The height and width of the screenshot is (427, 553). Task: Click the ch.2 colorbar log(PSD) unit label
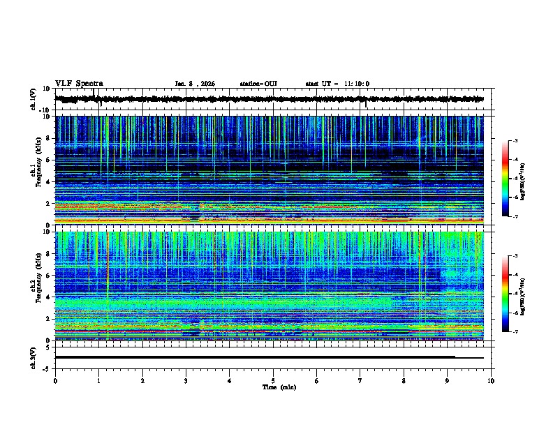tap(522, 297)
